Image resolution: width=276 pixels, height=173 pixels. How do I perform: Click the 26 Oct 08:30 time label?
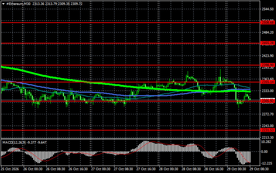55,169
